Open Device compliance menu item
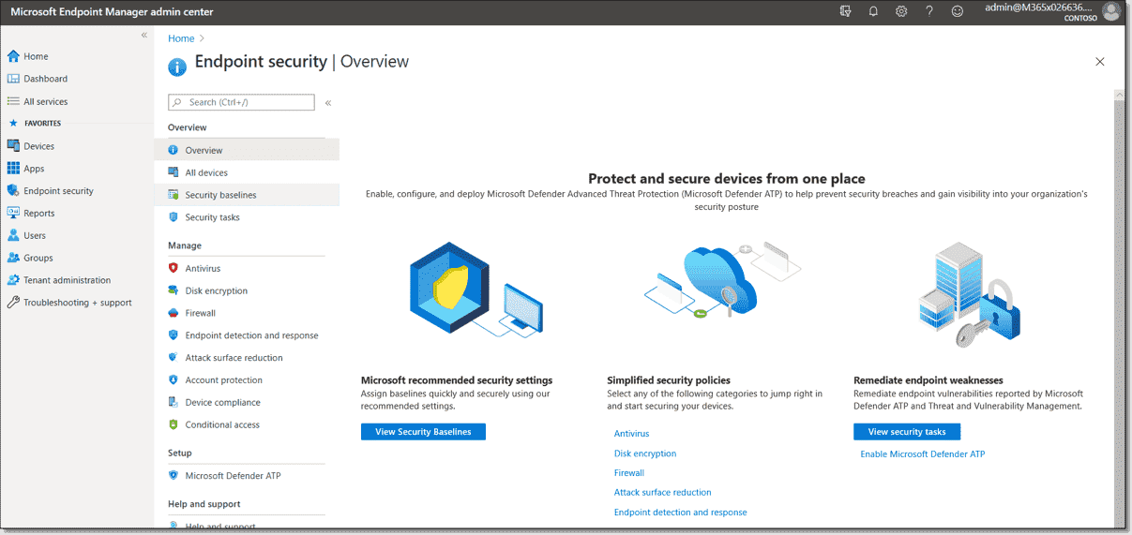Viewport: 1132px width, 535px height. coord(247,402)
